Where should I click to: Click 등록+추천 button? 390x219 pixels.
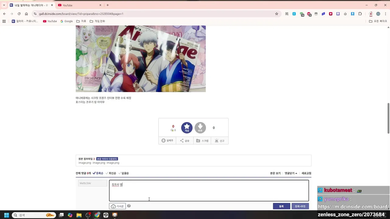coord(300,206)
